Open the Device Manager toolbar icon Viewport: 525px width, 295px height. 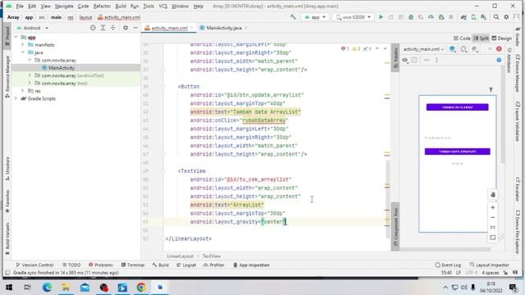tap(473, 17)
